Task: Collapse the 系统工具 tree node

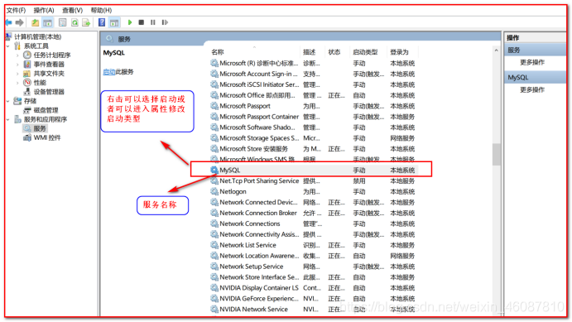Action: 8,46
